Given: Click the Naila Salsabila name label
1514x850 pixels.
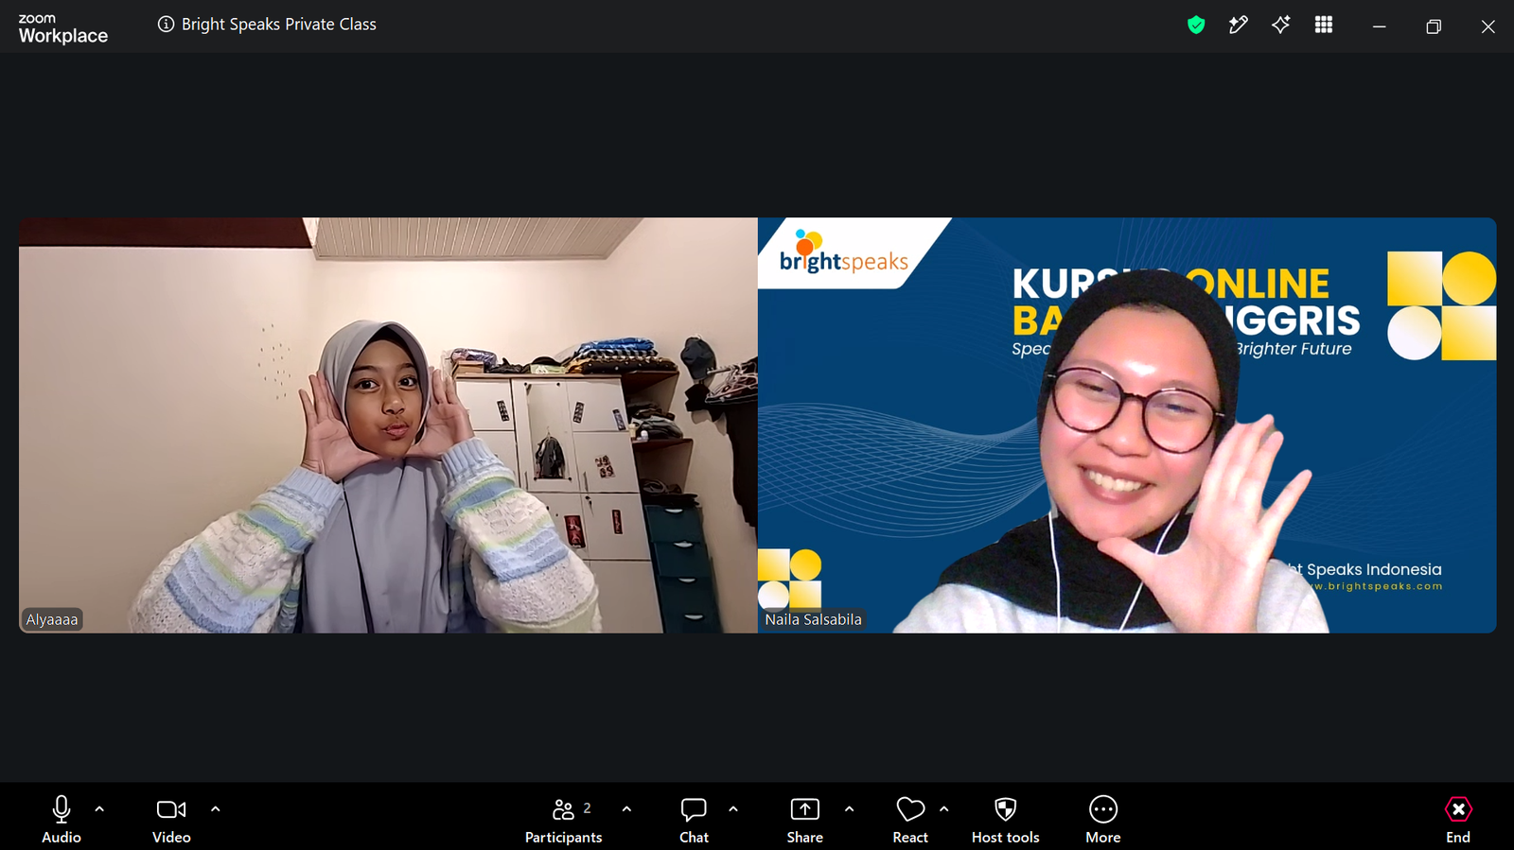Looking at the screenshot, I should 814,619.
